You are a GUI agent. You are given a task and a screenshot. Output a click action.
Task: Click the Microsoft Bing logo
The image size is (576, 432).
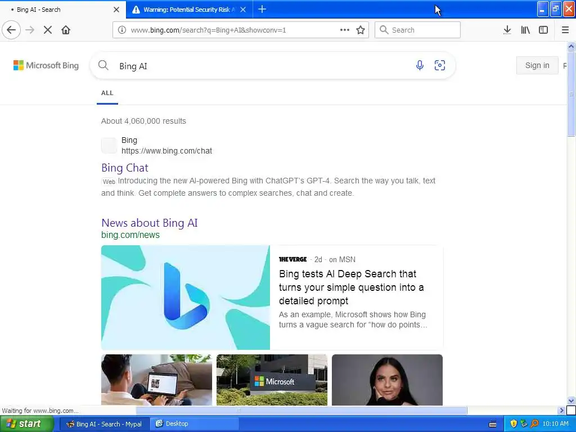(46, 65)
